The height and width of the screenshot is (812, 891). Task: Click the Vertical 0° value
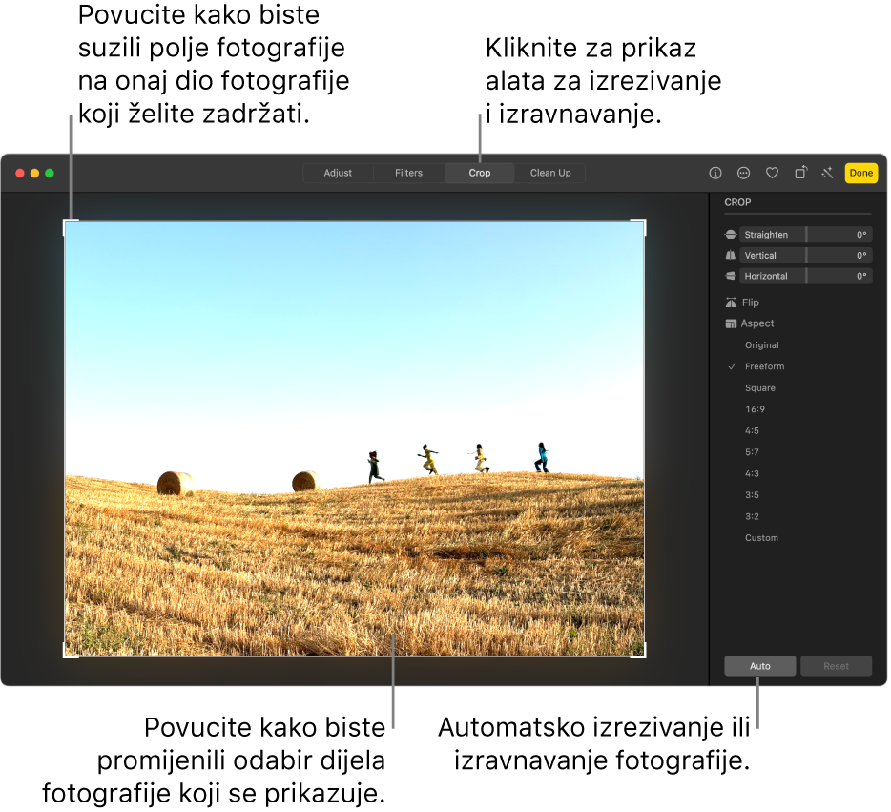point(861,255)
